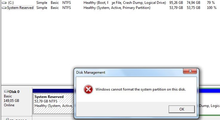
Task: Click the Disk 0 hard drive icon
Action: (7, 91)
